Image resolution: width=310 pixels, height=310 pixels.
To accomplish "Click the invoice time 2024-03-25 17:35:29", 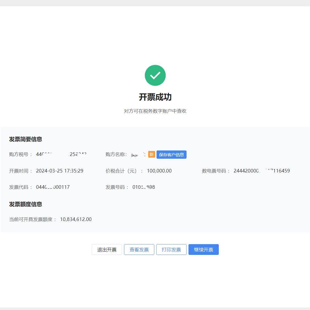I will click(x=60, y=171).
